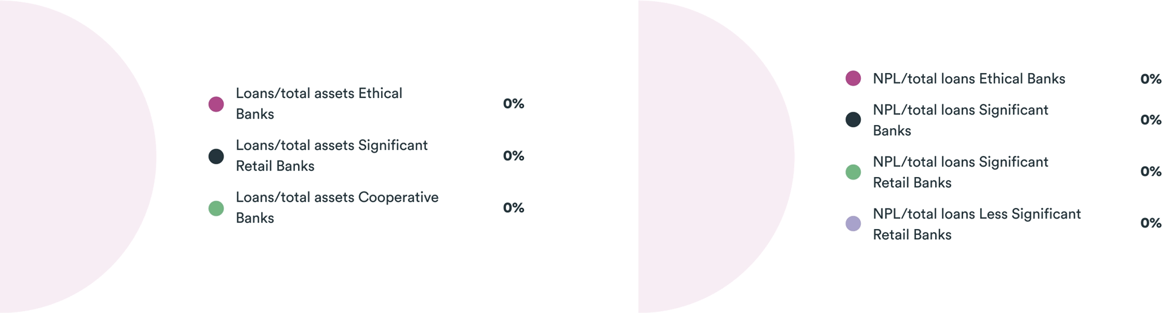This screenshot has height=313, width=1163.
Task: Click the 0% value for NPL/total loans Ethical Banks
Action: pos(1150,79)
